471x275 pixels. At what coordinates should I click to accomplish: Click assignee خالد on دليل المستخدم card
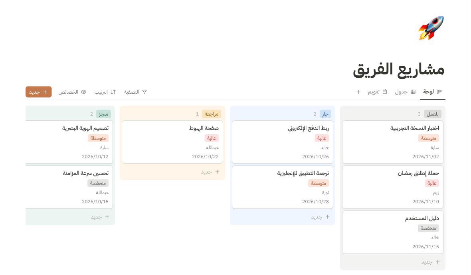[435, 238]
